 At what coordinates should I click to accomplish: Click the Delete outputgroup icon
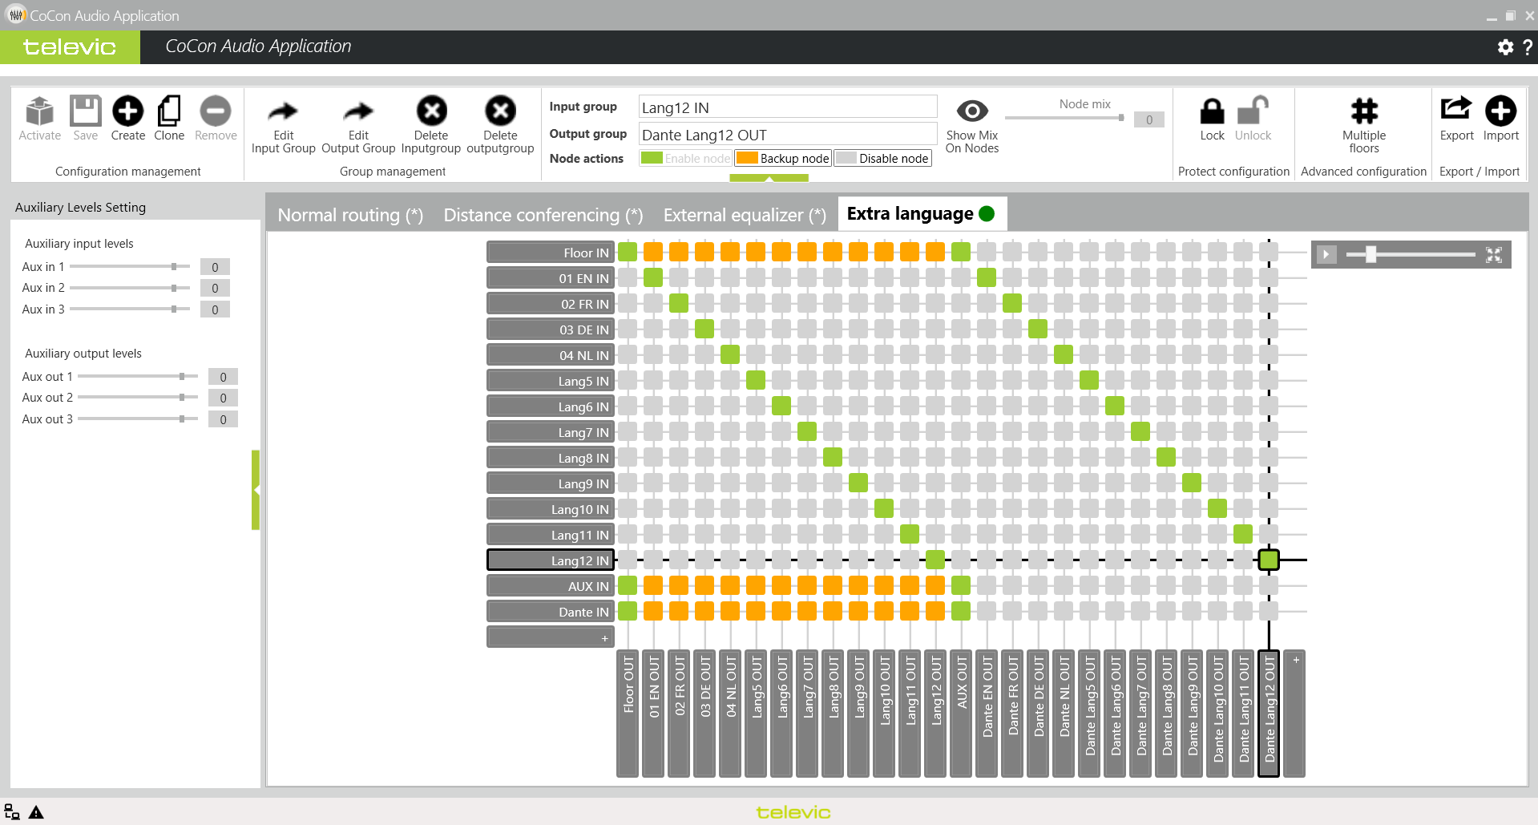pyautogui.click(x=500, y=111)
